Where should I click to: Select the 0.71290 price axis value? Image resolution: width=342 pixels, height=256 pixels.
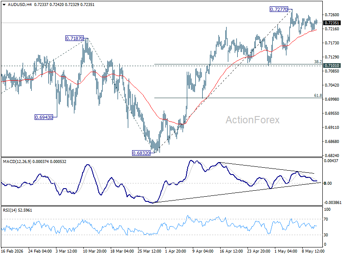332,57
